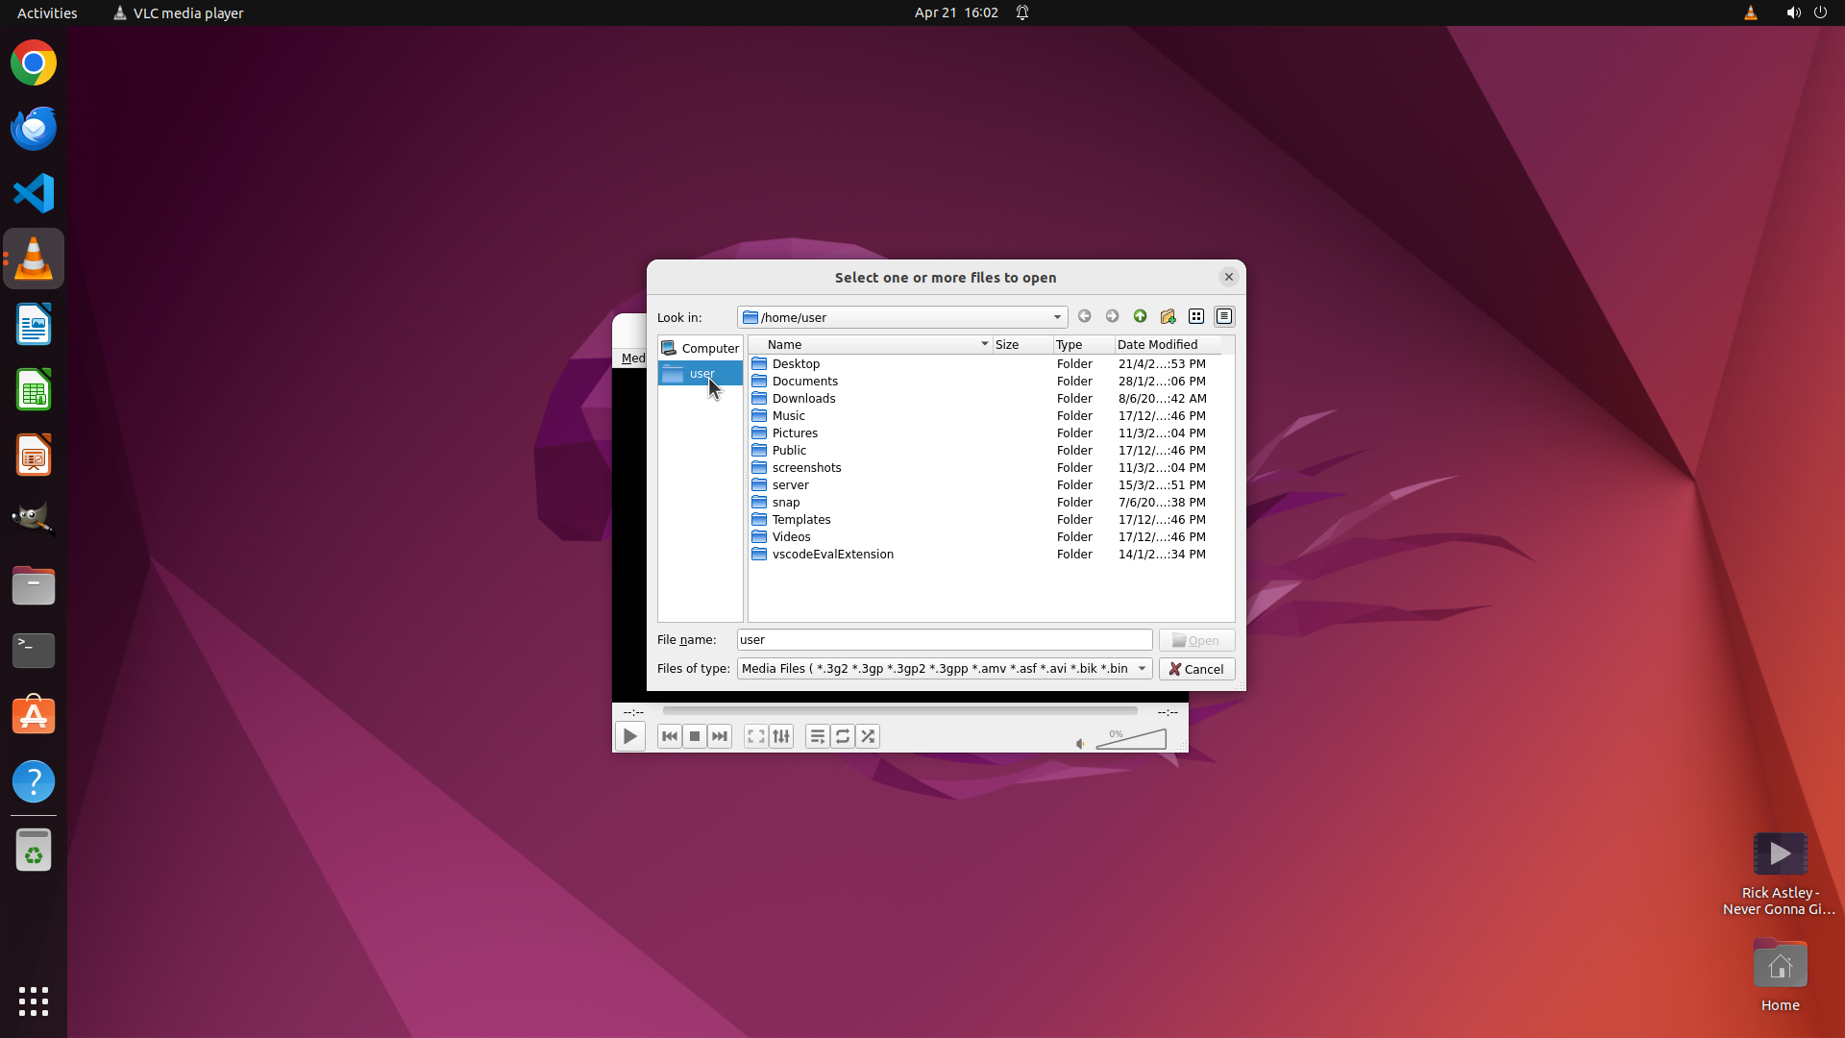
Task: Open VLC extended settings equalizer icon
Action: pyautogui.click(x=781, y=737)
